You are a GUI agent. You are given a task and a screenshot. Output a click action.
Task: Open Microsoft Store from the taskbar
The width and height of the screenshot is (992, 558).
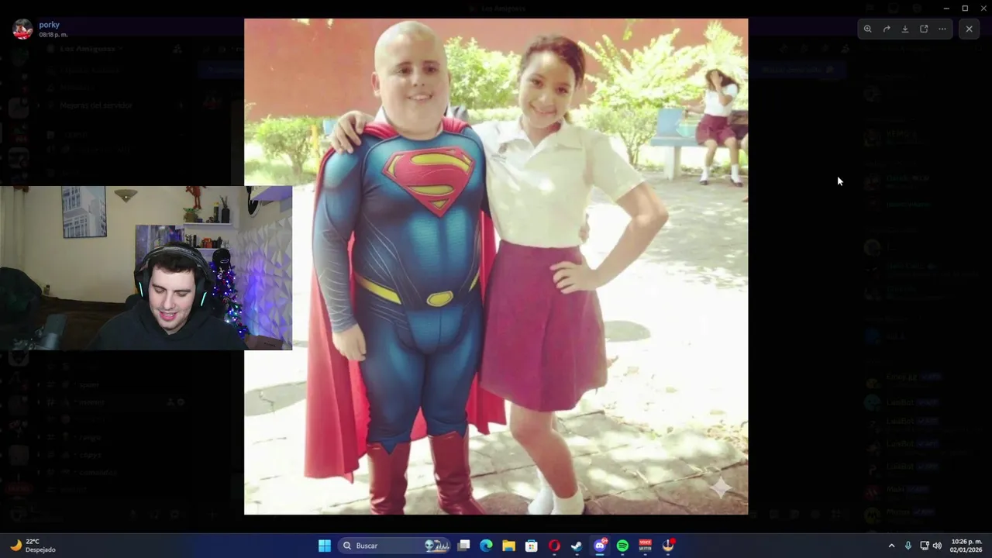(531, 546)
